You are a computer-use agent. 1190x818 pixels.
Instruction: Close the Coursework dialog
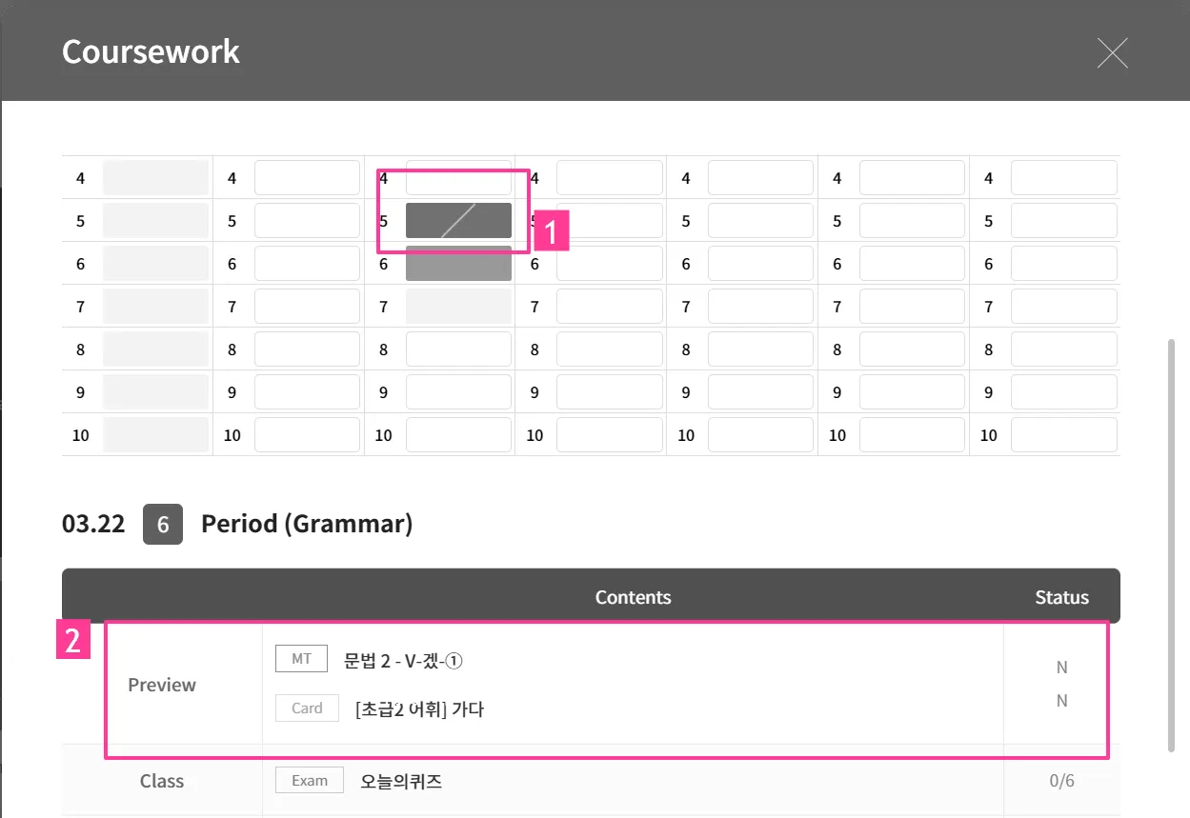pyautogui.click(x=1112, y=53)
